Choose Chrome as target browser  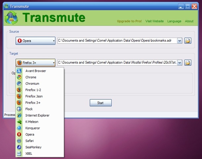(x=40, y=77)
